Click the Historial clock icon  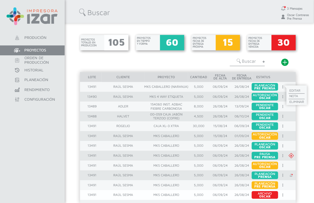tap(17, 70)
